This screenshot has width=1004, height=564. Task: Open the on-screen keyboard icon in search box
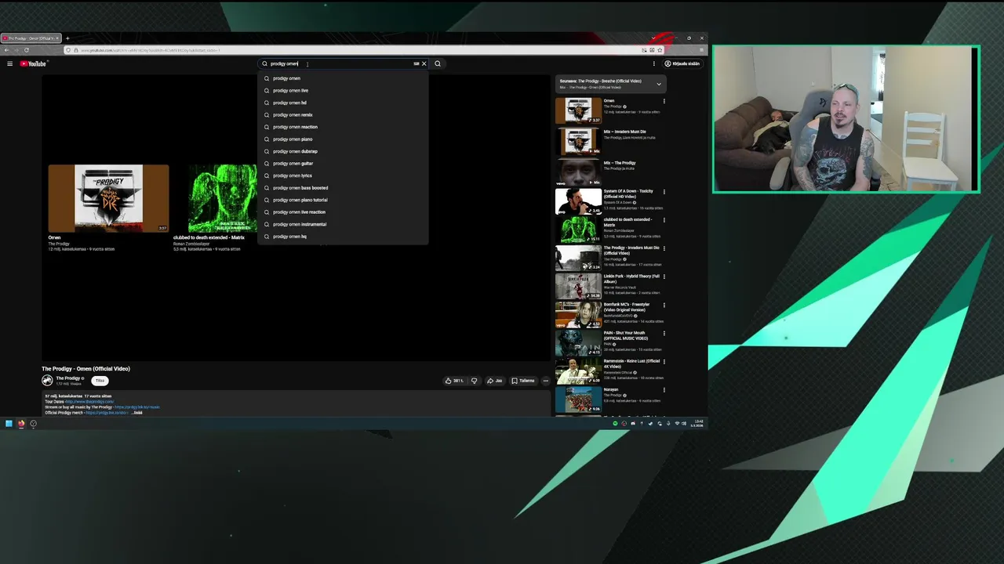coord(416,63)
